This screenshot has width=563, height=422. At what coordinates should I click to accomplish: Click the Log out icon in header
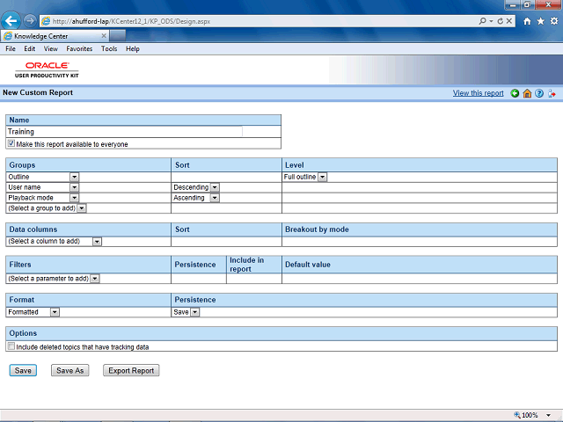coord(552,93)
